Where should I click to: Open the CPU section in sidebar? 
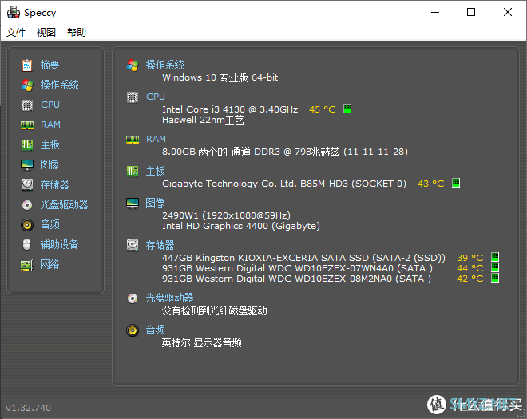tap(50, 105)
